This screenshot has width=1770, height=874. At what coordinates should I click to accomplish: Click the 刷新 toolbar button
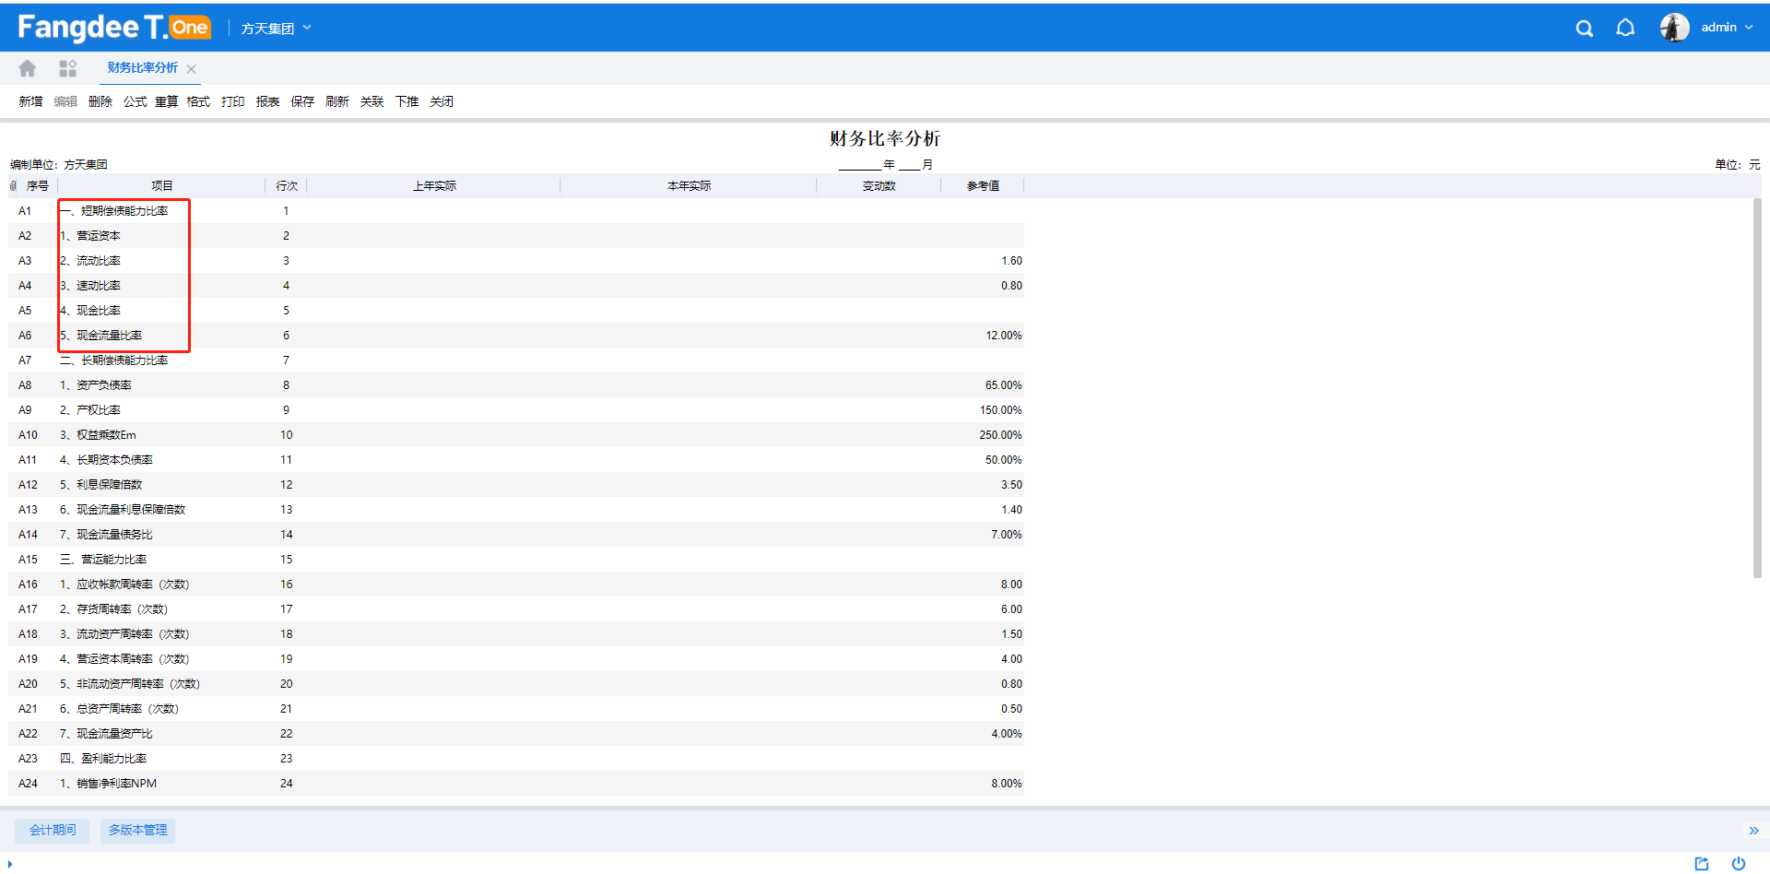337,101
